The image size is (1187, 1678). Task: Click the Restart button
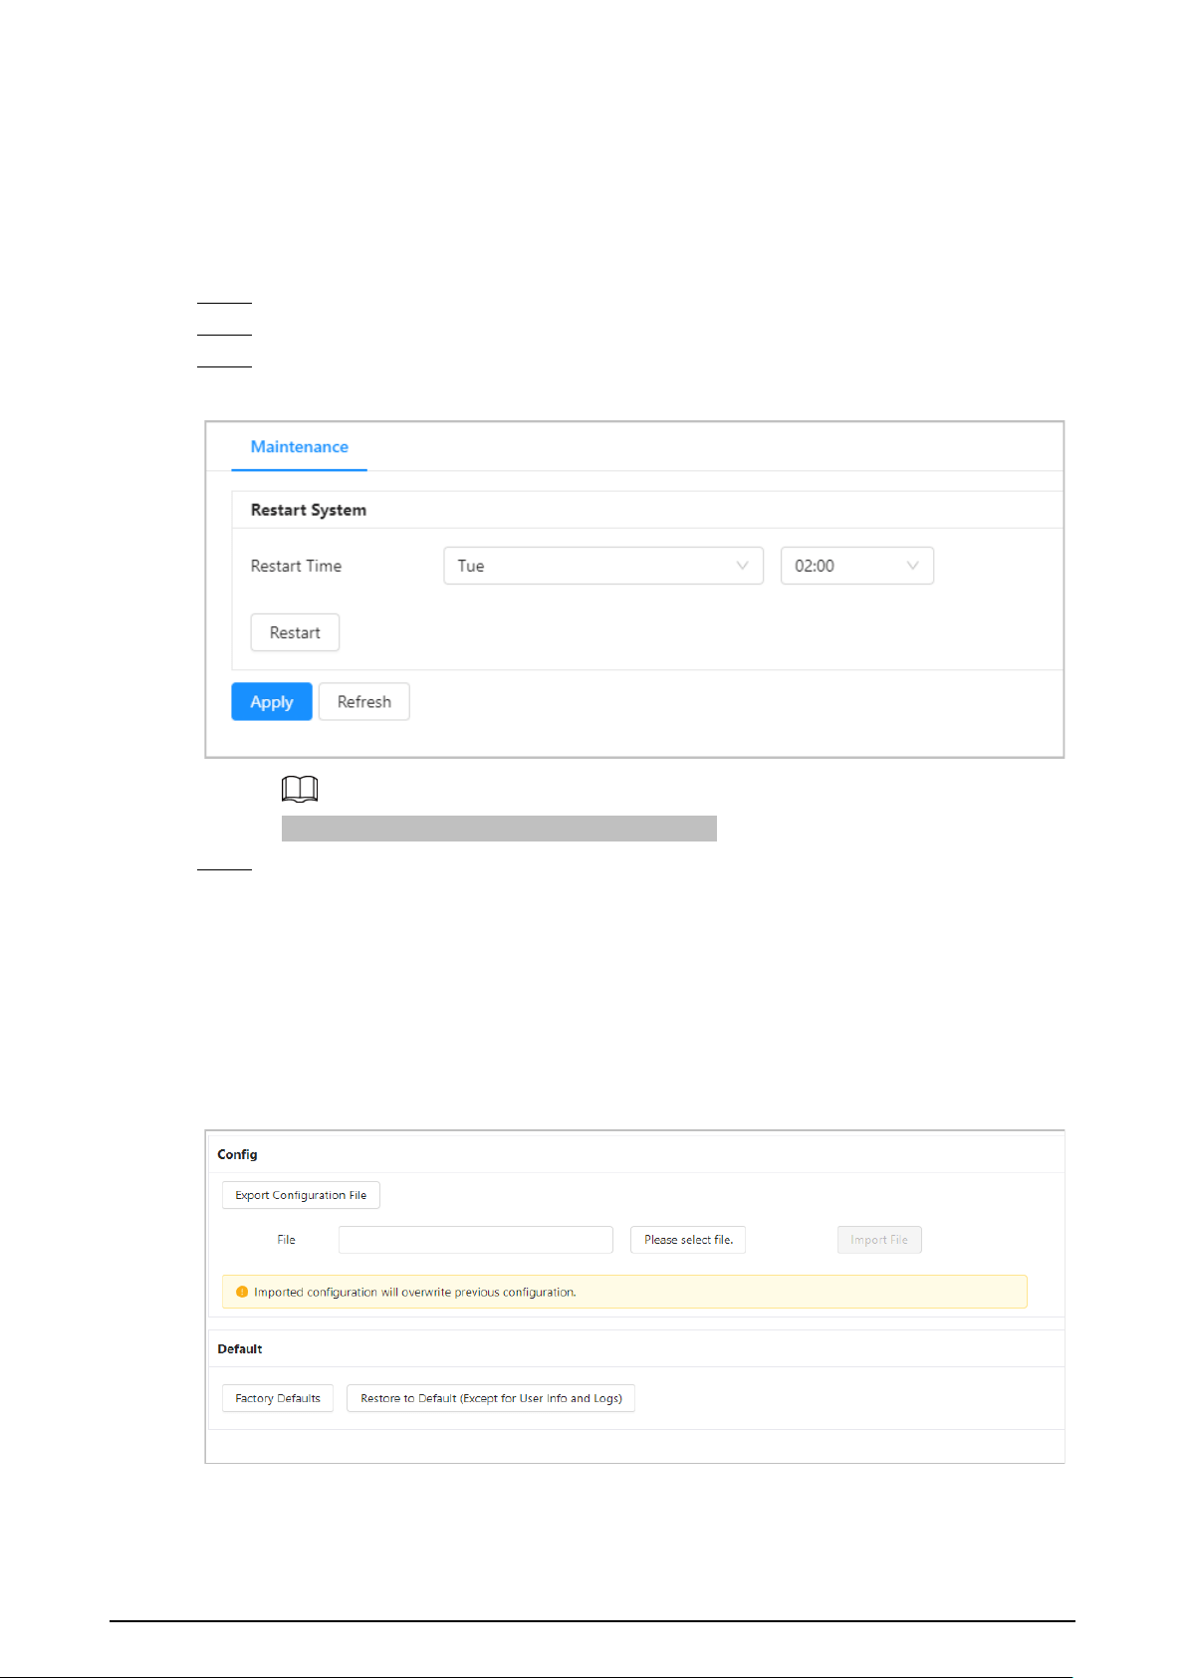[295, 632]
